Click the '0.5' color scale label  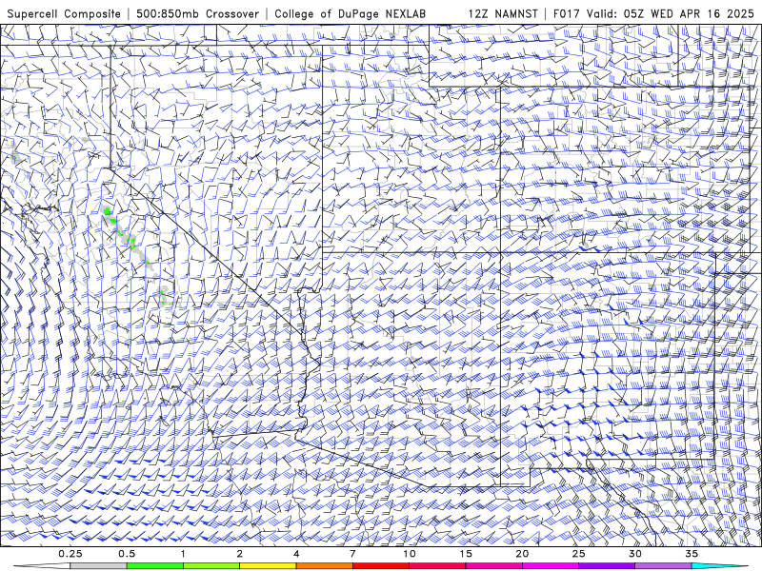tap(127, 554)
